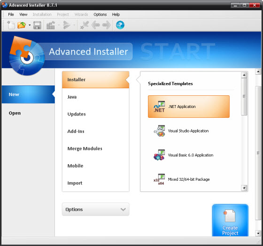
Task: Click the Save floppy disk icon
Action: click(x=37, y=25)
